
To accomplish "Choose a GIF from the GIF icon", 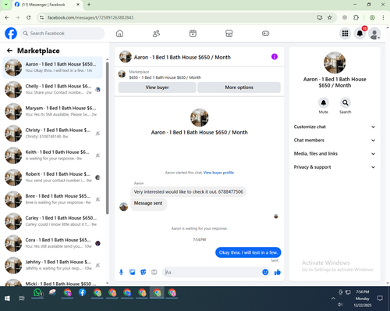I will pyautogui.click(x=154, y=272).
